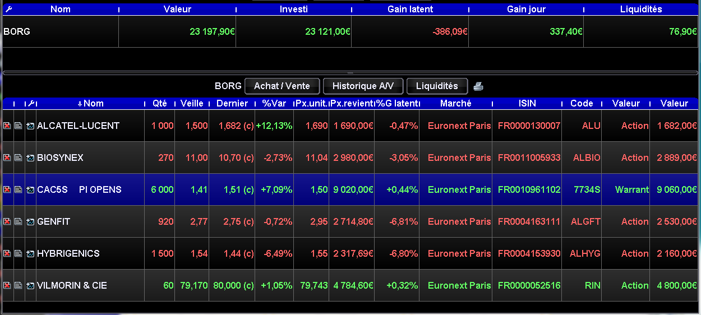
Task: Open the chart icon for VILMORIN & CIE
Action: 30,286
